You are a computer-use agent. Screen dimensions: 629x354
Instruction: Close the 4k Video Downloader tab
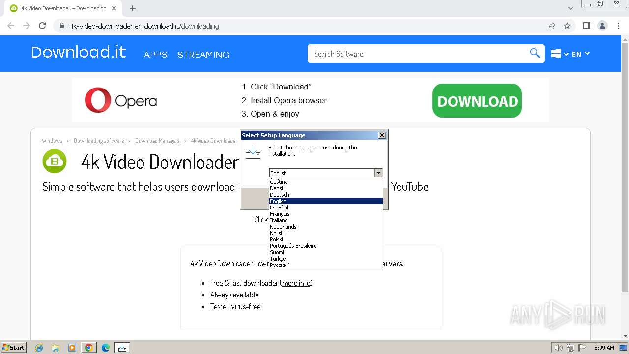point(114,8)
